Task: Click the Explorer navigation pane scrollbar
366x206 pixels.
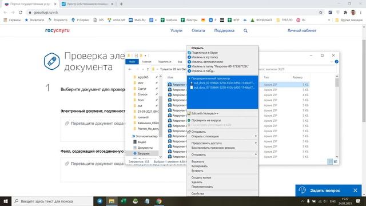Action: coord(160,116)
